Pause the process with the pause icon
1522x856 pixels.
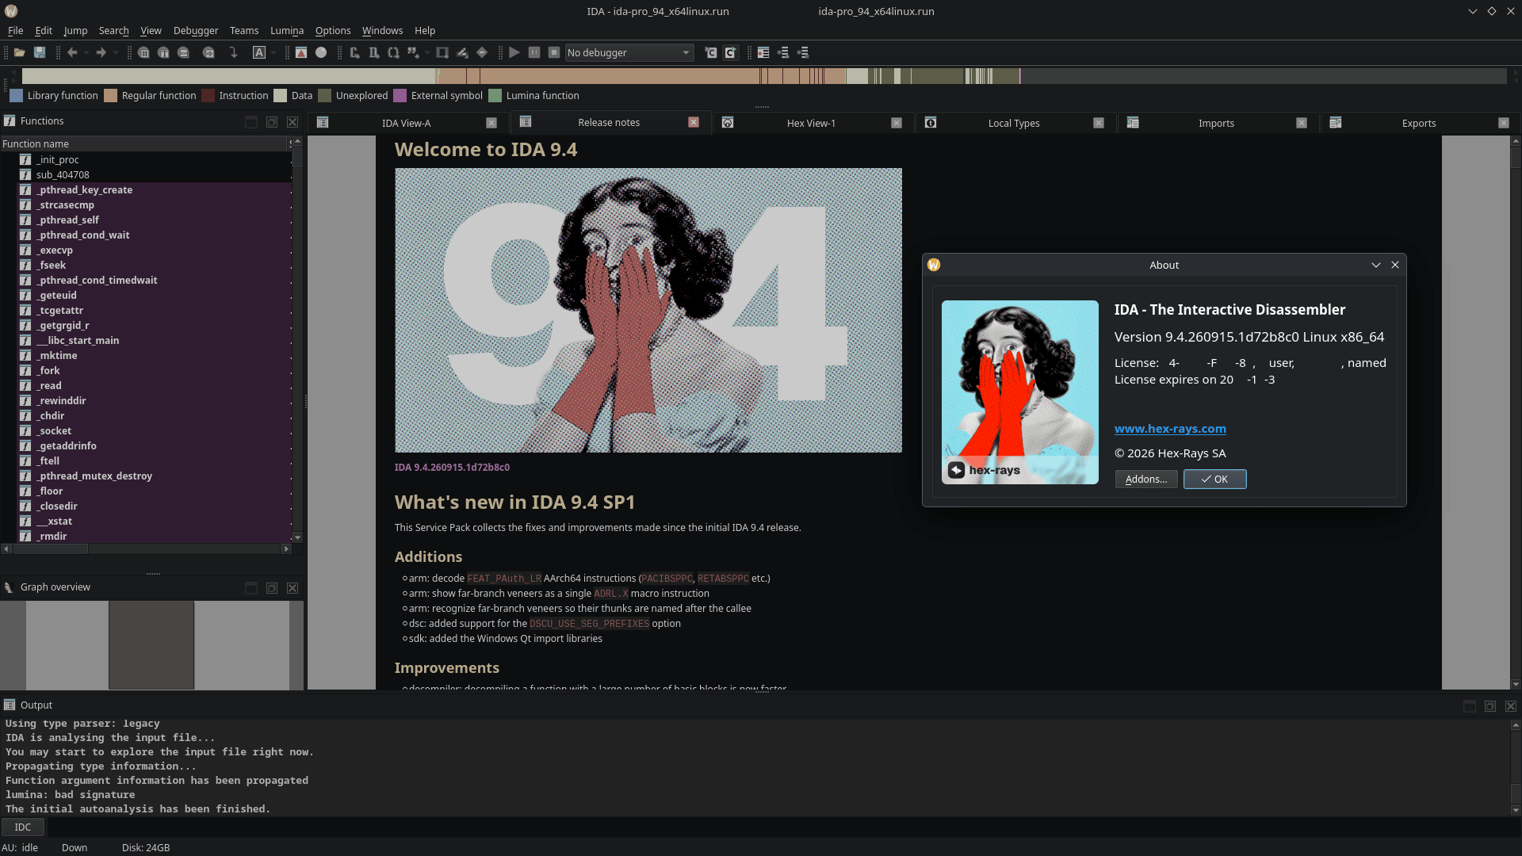pos(534,52)
